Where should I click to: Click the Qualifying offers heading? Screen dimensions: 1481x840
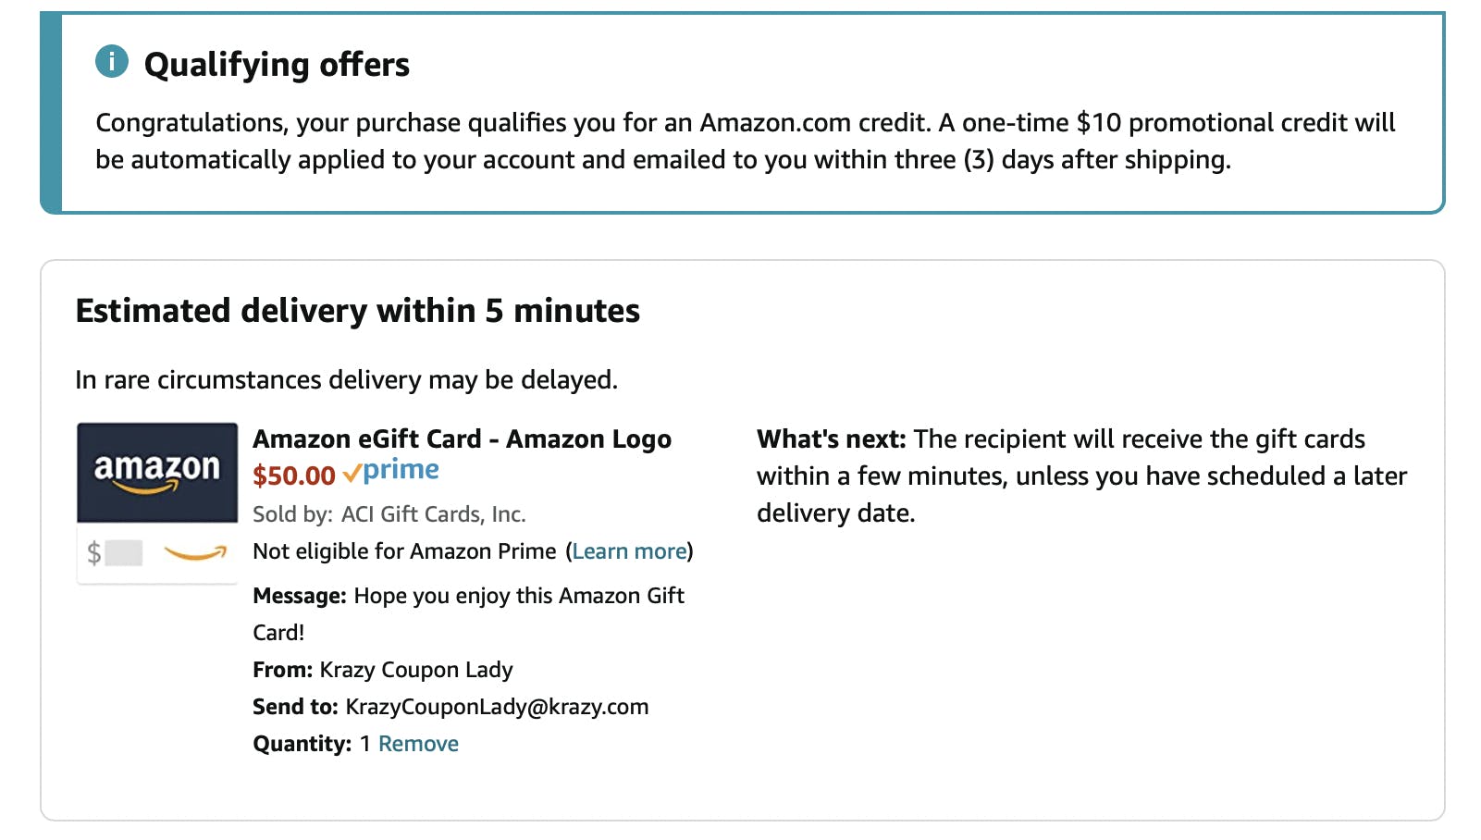click(x=277, y=65)
